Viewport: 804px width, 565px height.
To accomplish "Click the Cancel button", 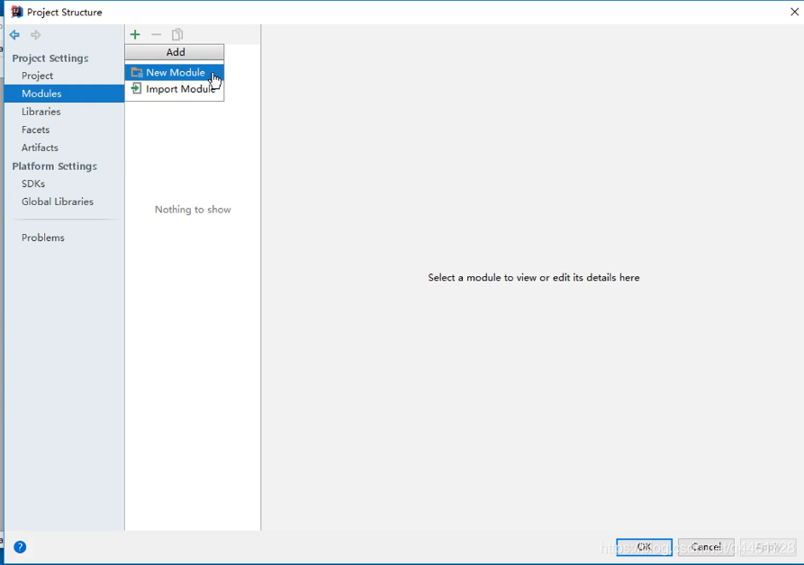I will coord(706,547).
